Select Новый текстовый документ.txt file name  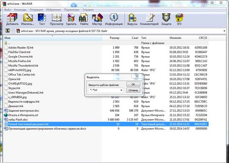point(28,124)
